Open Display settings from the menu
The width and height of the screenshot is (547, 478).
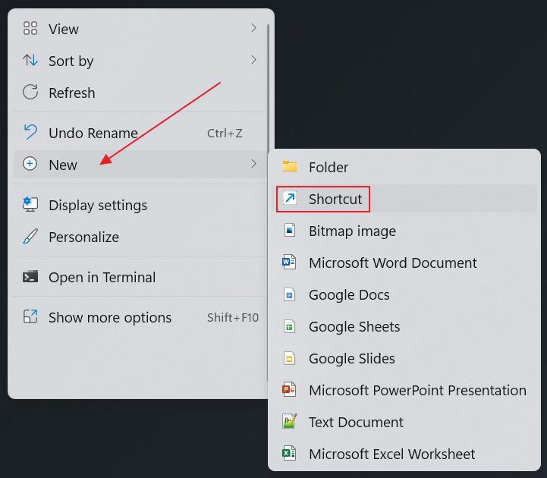pyautogui.click(x=140, y=205)
